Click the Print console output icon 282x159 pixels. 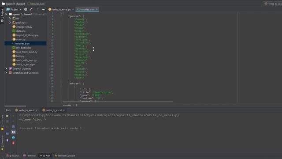click(13, 137)
